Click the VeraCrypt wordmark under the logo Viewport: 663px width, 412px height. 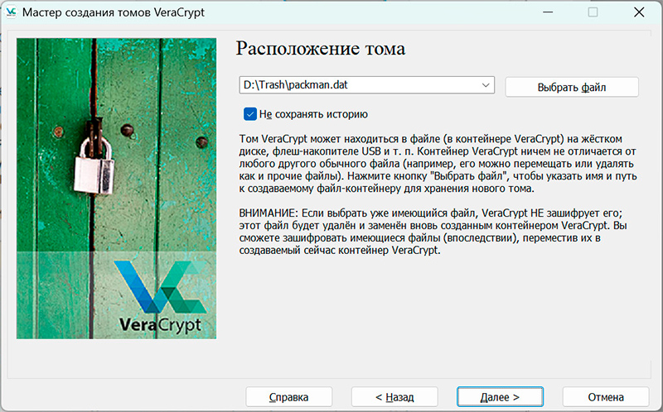[x=160, y=323]
